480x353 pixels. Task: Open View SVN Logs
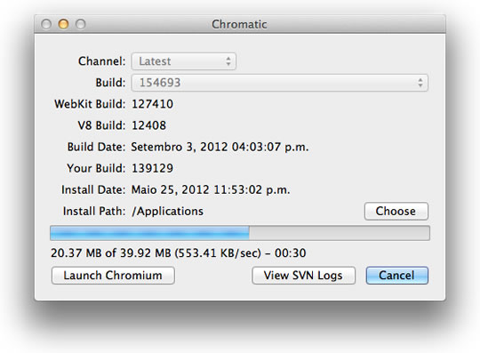(303, 276)
